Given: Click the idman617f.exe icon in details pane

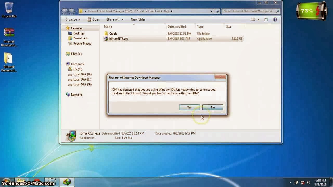Looking at the screenshot, I should click(x=71, y=136).
